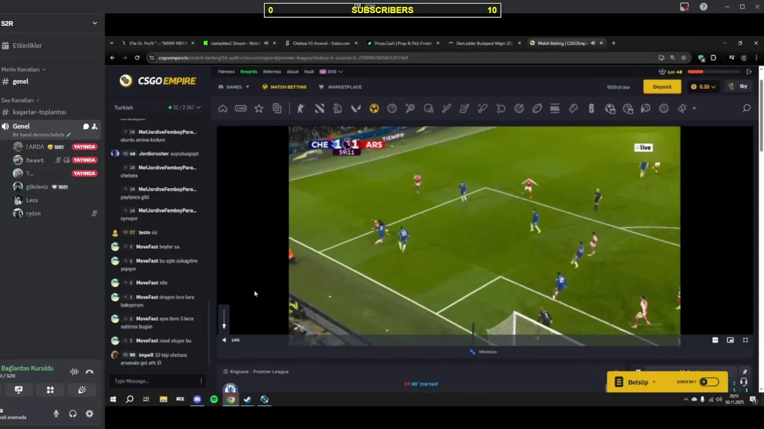
Task: Toggle HD quality on match video
Action: [x=715, y=340]
